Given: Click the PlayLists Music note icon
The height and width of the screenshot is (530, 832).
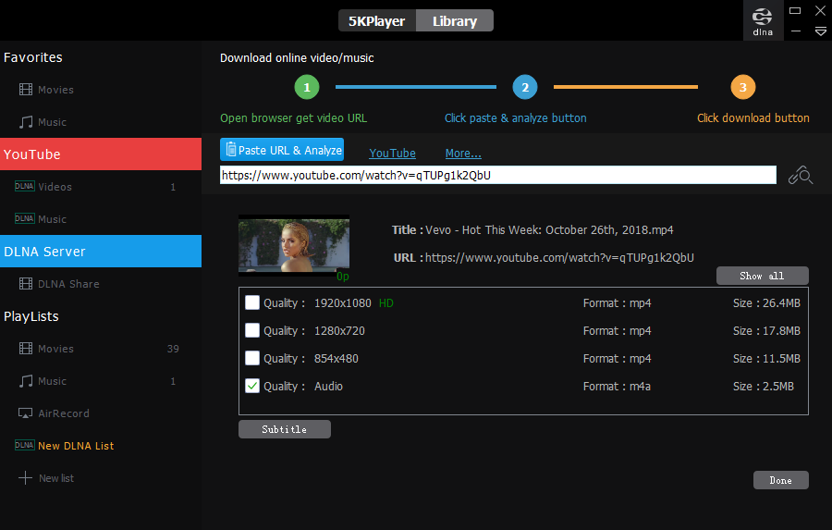Looking at the screenshot, I should pyautogui.click(x=26, y=381).
